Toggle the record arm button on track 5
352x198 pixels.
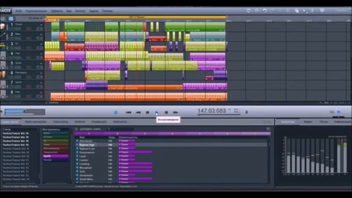point(29,67)
